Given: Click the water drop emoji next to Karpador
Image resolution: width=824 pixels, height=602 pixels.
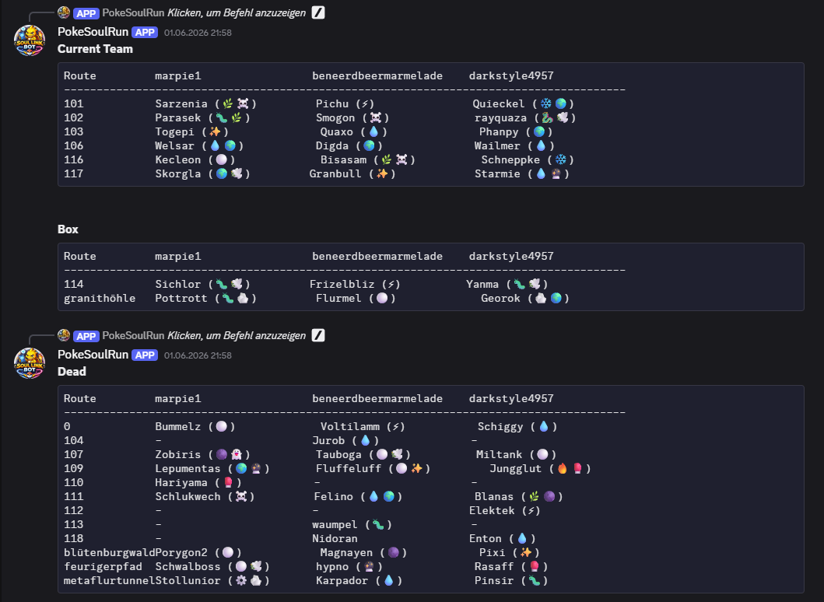Looking at the screenshot, I should coord(389,580).
